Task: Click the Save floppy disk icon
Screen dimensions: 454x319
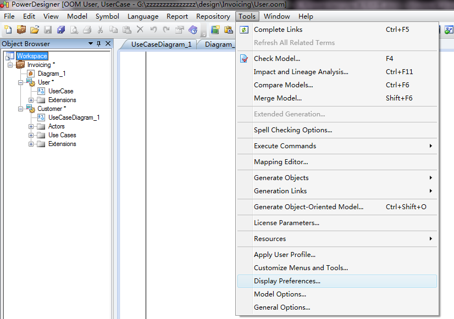Action: tap(48, 30)
